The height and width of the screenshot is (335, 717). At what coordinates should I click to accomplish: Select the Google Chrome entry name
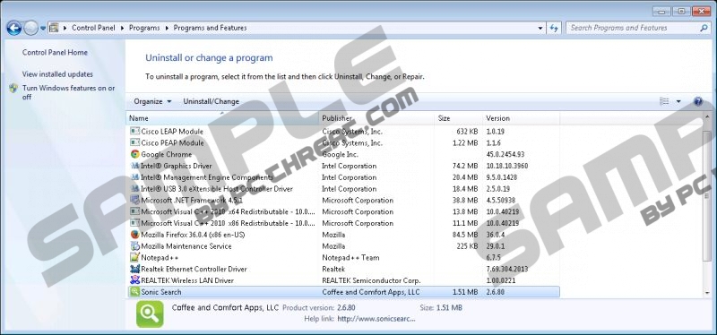[x=167, y=154]
